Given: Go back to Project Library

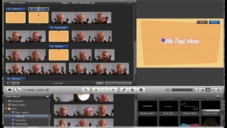Looking at the screenshot, I should click(17, 2).
